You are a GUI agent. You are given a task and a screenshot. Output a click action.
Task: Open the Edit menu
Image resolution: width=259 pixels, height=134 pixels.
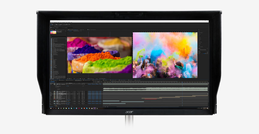[52, 22]
